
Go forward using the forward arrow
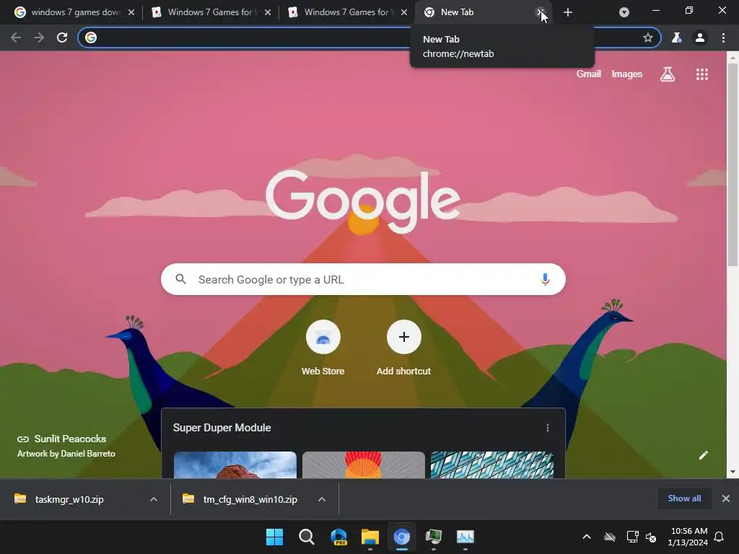pos(39,38)
